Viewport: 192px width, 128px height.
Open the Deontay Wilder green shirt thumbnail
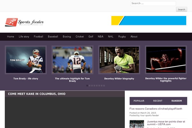pyautogui.click(x=119, y=60)
